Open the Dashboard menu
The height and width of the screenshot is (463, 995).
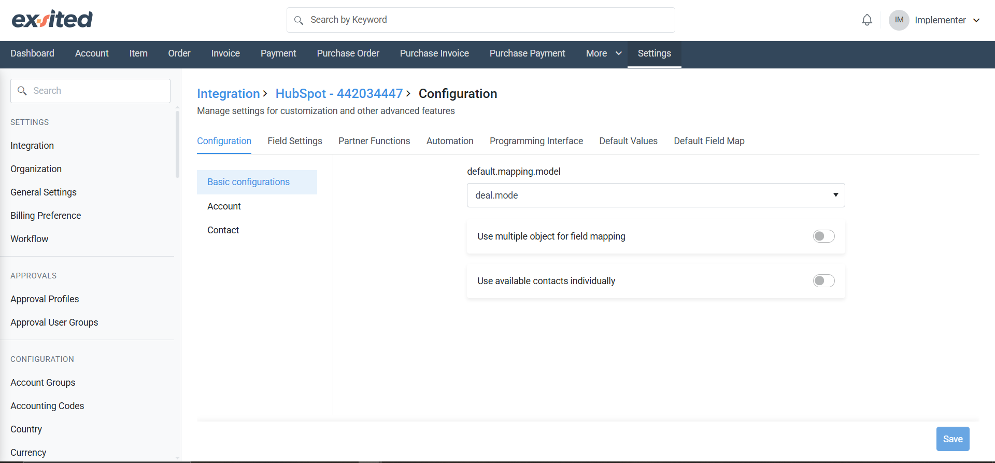click(32, 54)
